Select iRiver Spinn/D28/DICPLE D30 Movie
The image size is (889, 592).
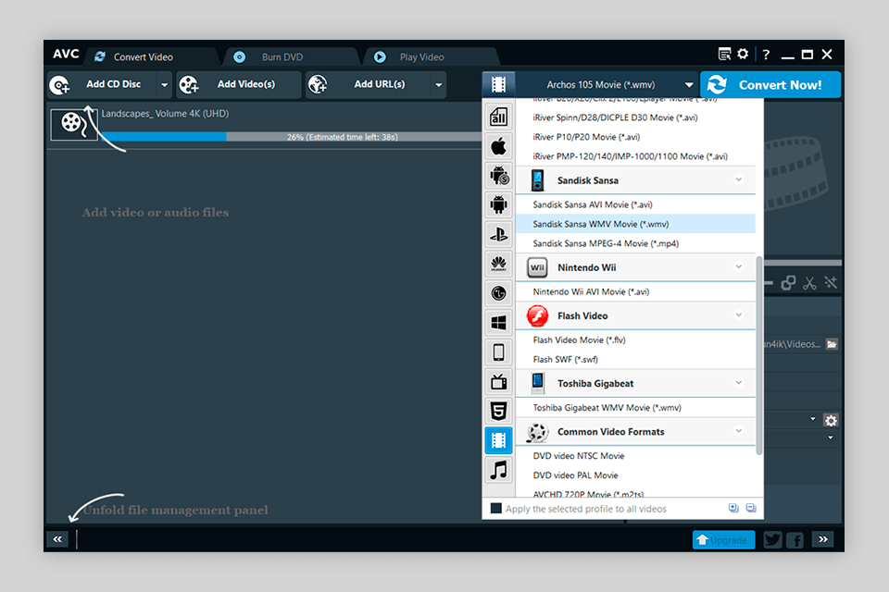(x=635, y=117)
